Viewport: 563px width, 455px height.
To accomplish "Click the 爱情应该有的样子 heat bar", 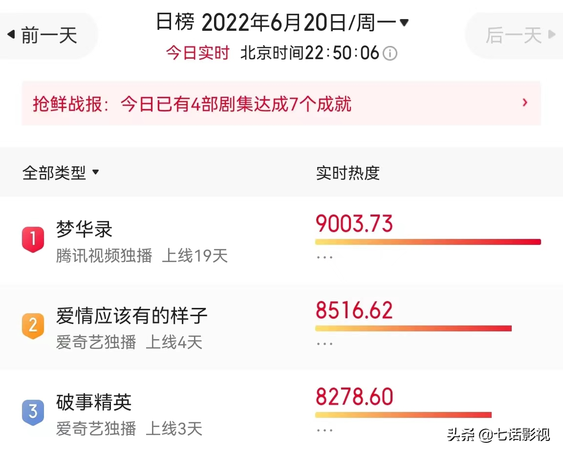I will pos(413,328).
